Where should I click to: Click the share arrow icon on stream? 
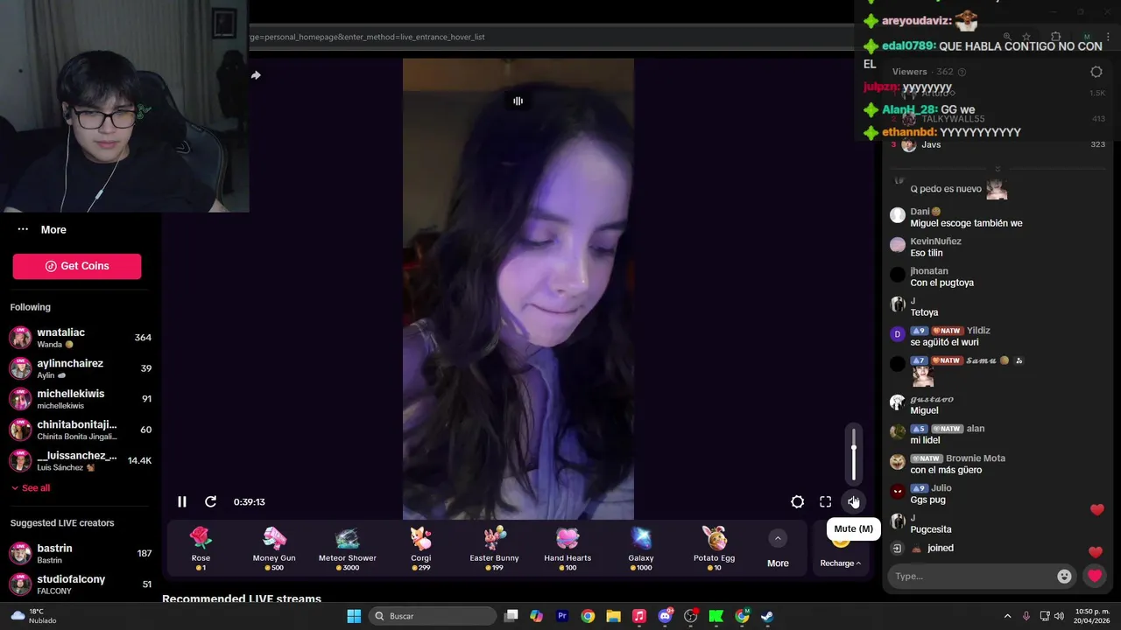tap(256, 75)
